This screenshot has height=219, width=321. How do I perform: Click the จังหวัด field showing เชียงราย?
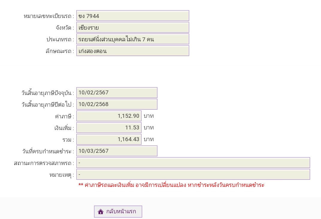133,28
